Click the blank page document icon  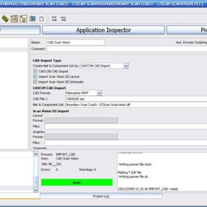coord(41,19)
